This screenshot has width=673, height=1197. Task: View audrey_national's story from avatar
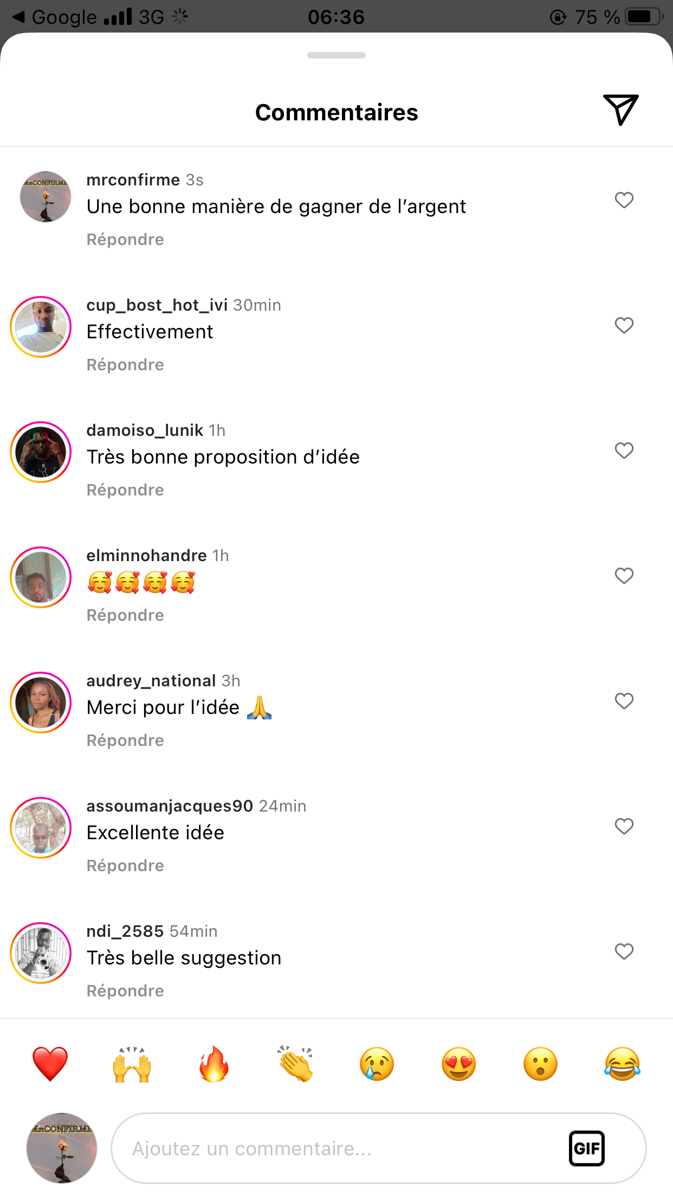pyautogui.click(x=41, y=703)
